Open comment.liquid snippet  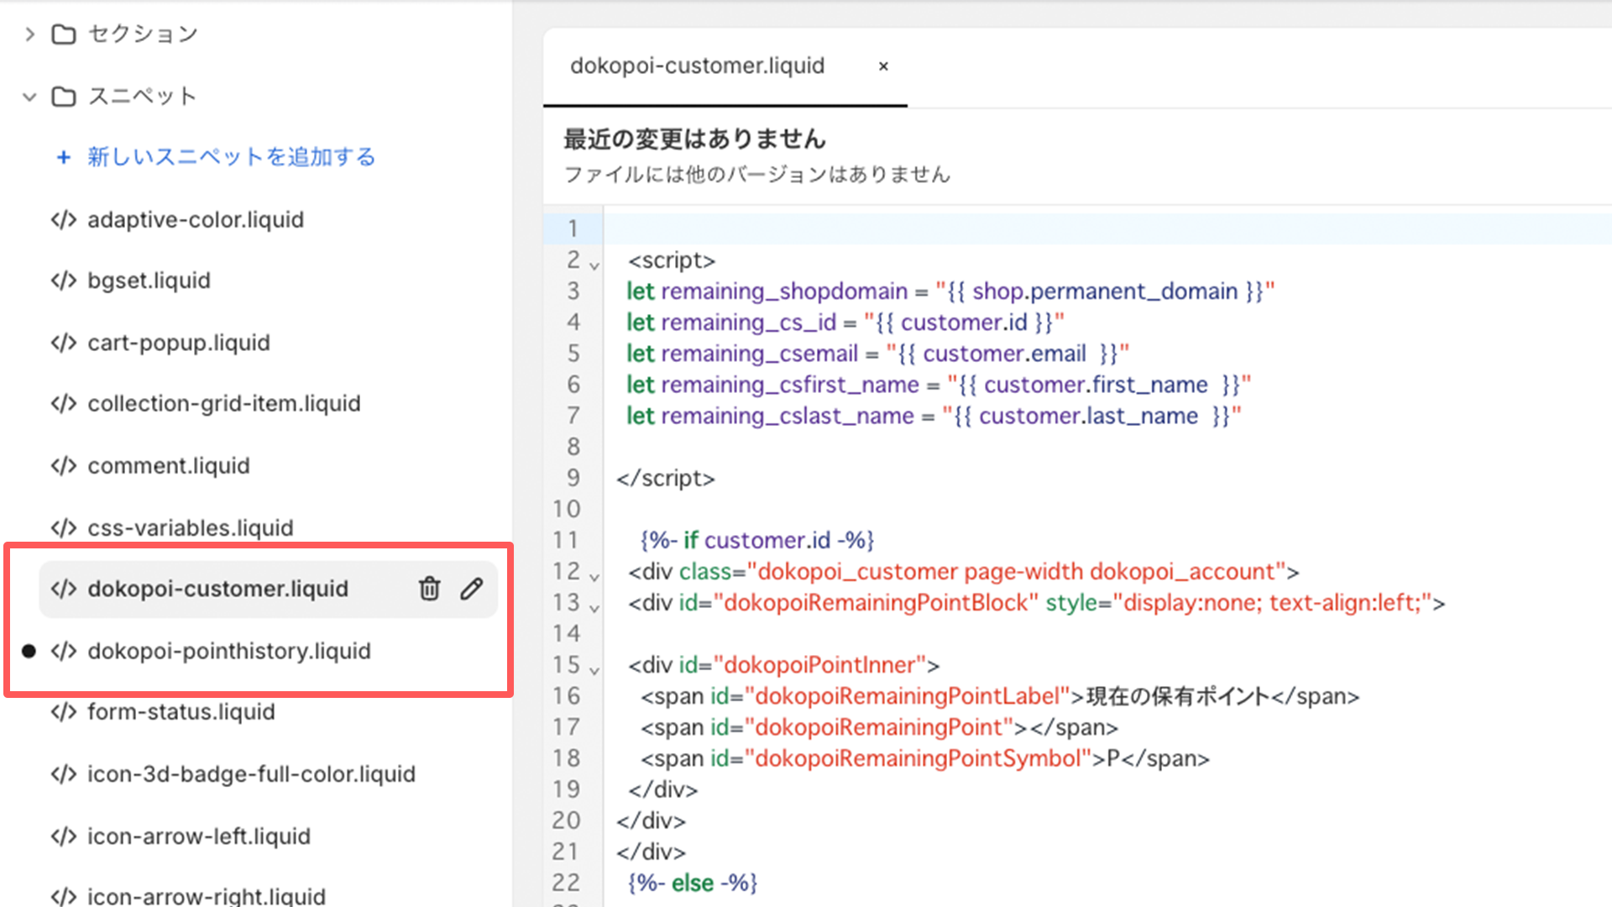point(169,466)
